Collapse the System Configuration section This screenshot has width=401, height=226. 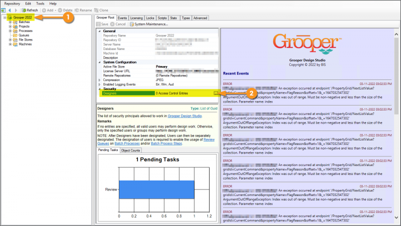tap(99, 62)
